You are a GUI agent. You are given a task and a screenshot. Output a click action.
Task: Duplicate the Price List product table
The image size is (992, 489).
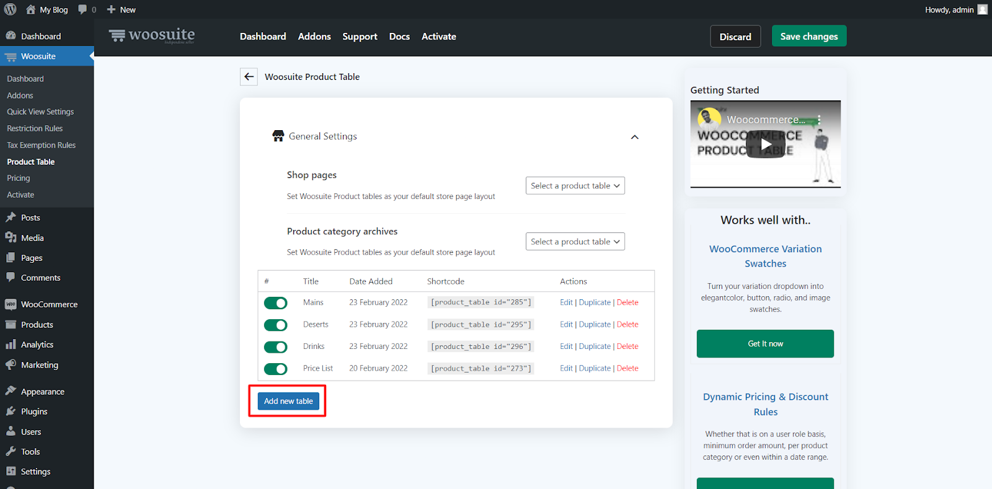coord(595,368)
